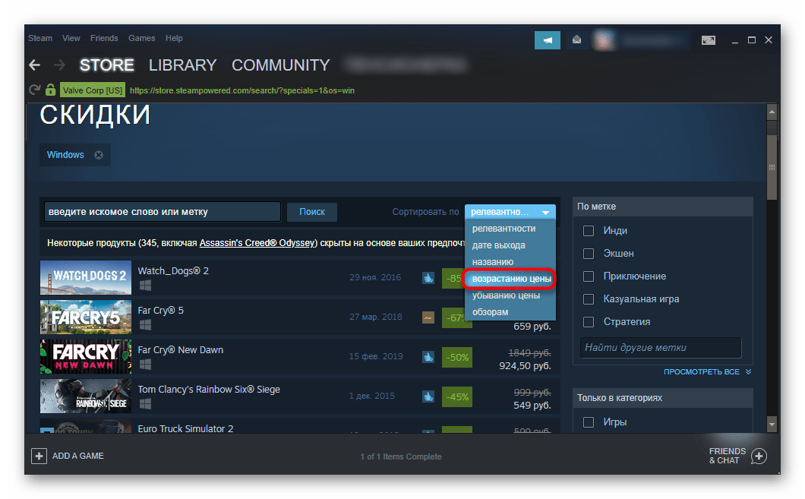
Task: Click search field введите искомое слово
Action: (x=163, y=212)
